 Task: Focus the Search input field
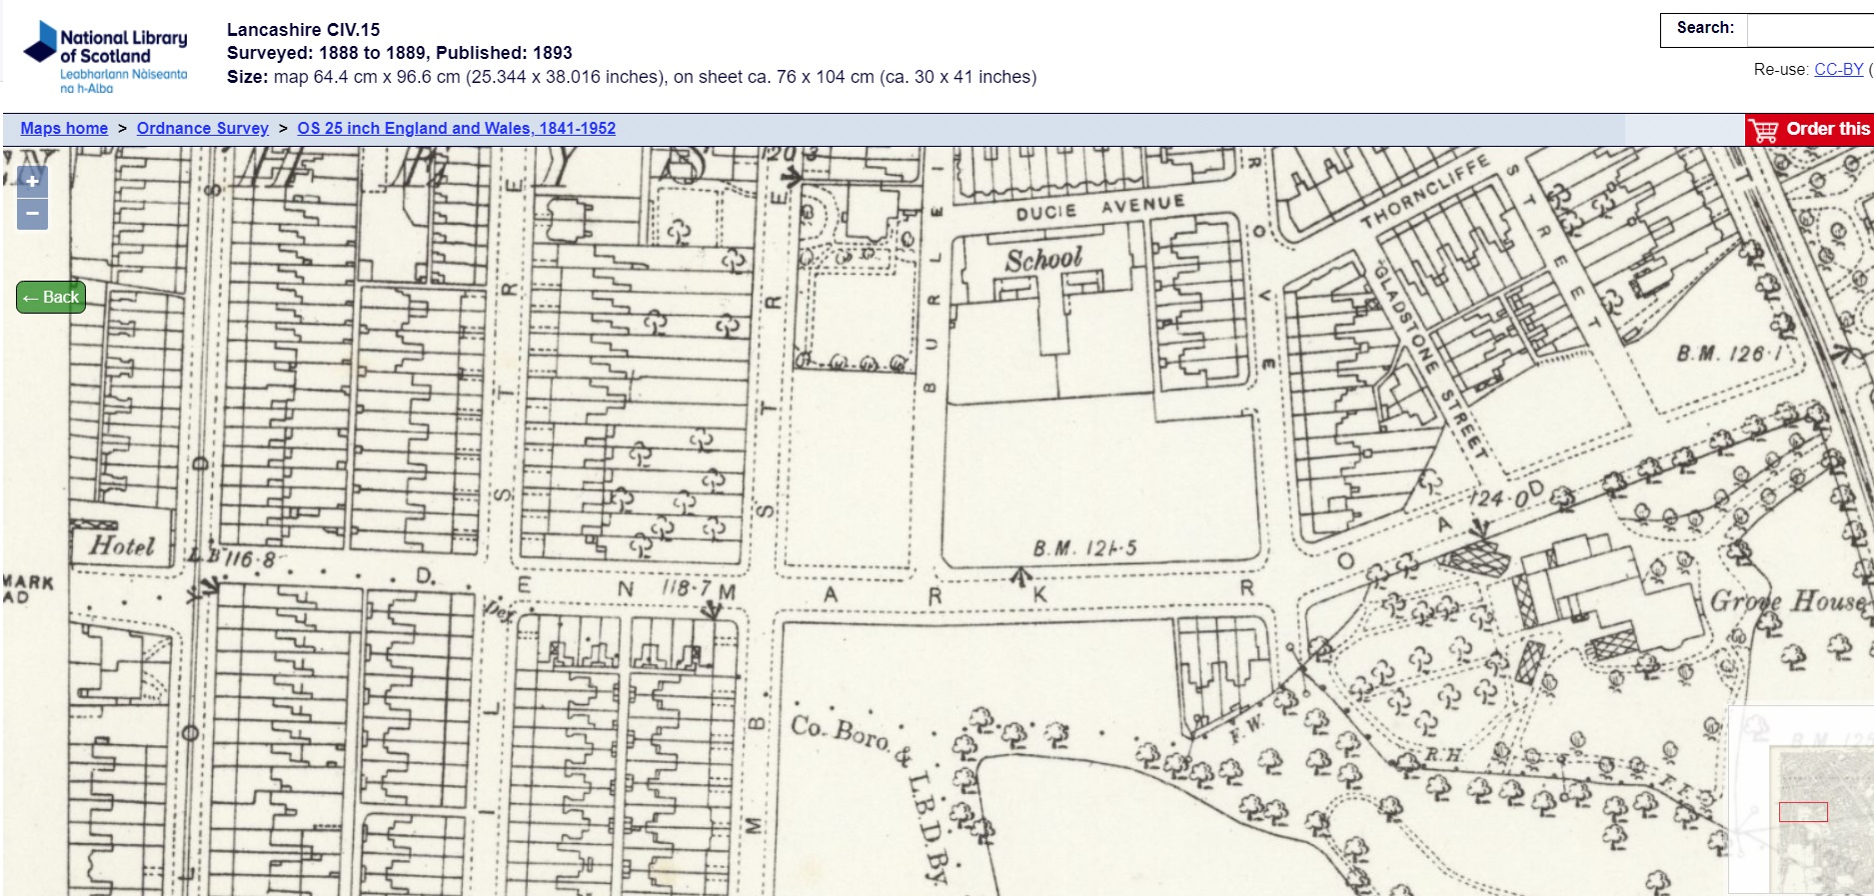[1810, 30]
